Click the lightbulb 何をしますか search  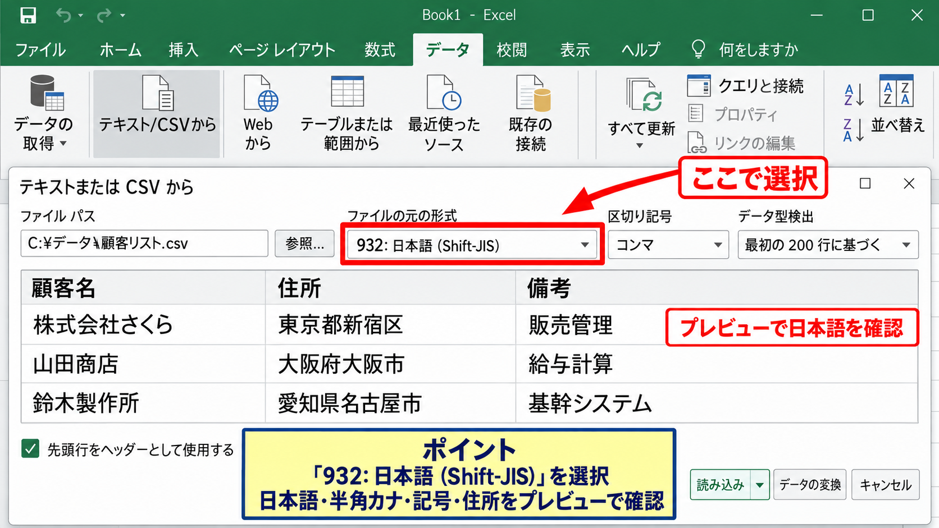[744, 49]
